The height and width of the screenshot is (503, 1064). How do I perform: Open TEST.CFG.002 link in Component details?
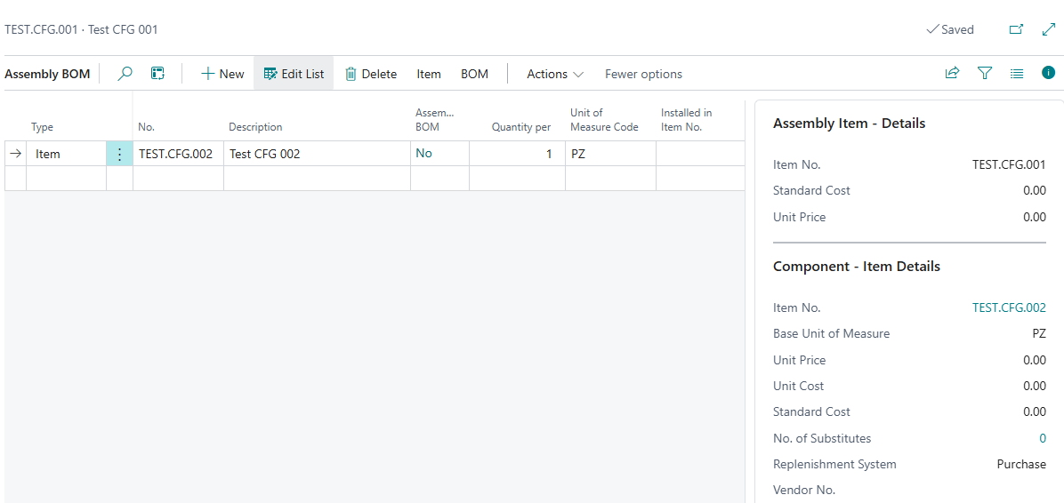click(1009, 307)
